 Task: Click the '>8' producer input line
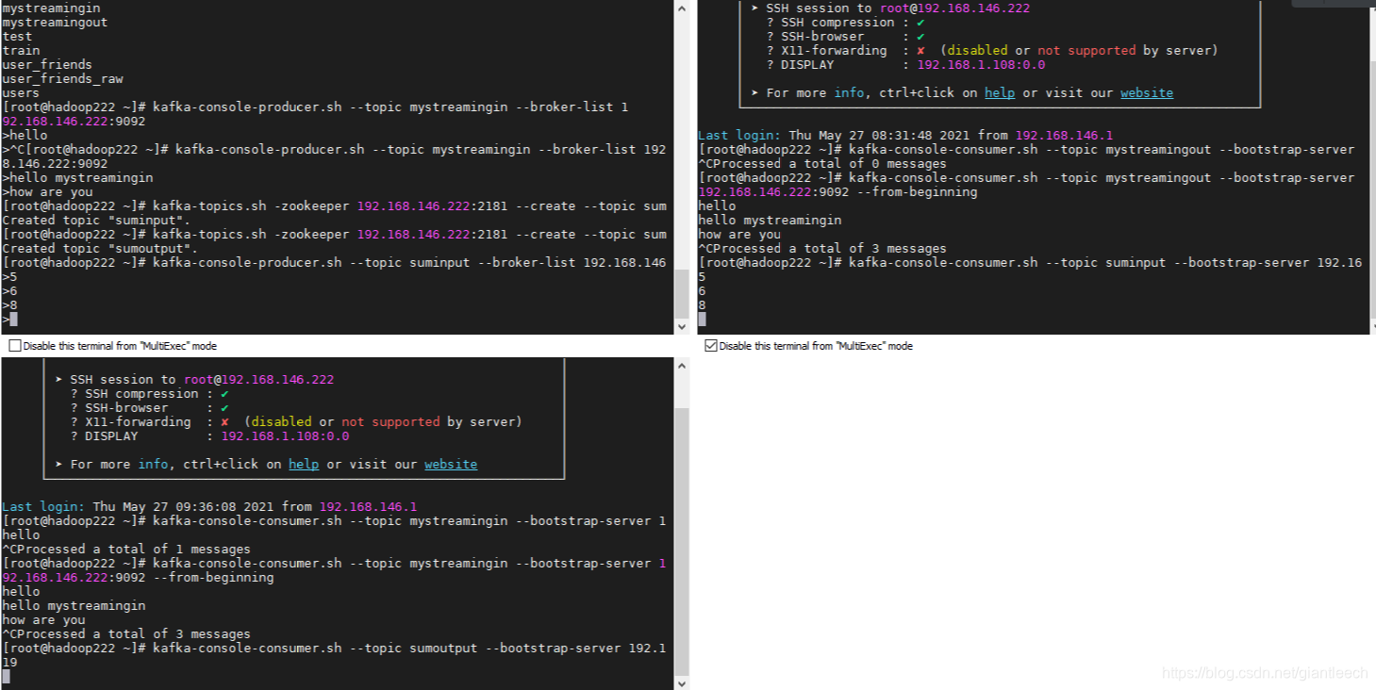point(9,305)
